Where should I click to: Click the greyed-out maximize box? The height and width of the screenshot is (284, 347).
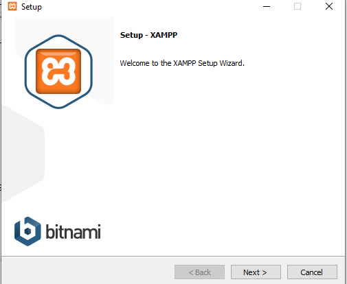click(298, 6)
